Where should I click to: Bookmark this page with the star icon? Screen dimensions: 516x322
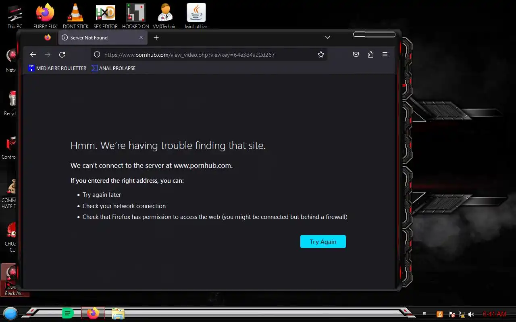point(321,55)
